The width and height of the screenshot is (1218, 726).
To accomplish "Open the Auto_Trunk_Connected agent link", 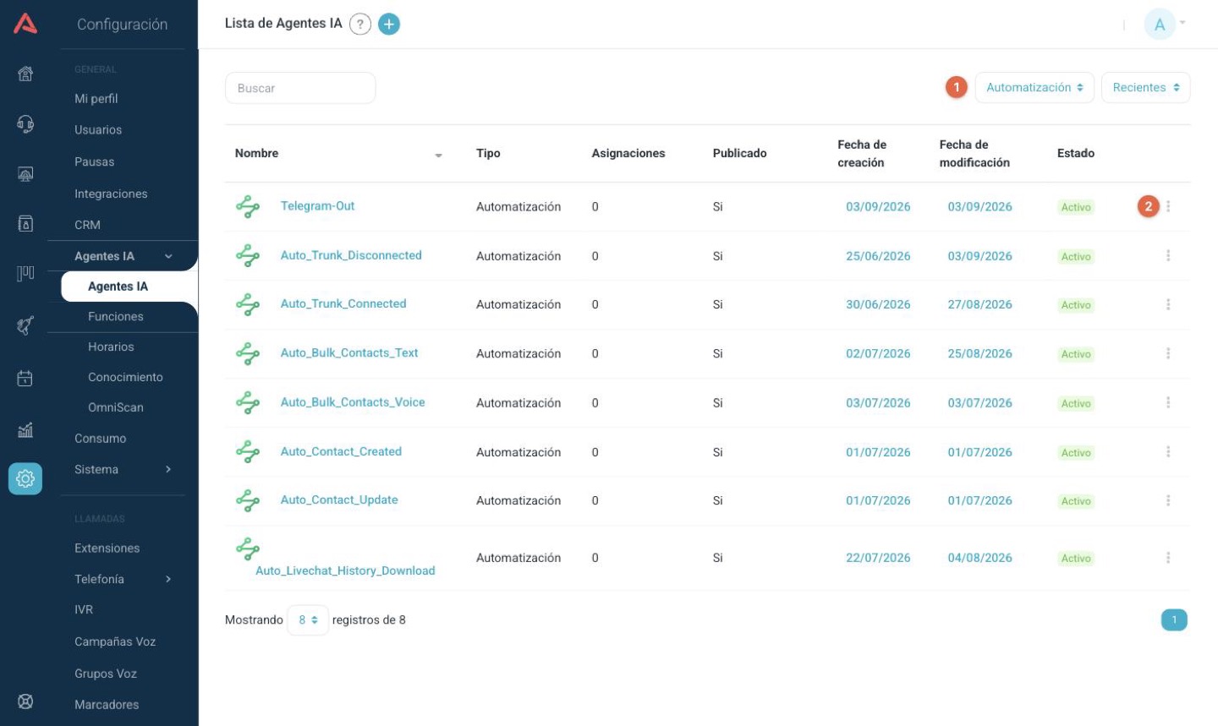I will click(x=343, y=303).
